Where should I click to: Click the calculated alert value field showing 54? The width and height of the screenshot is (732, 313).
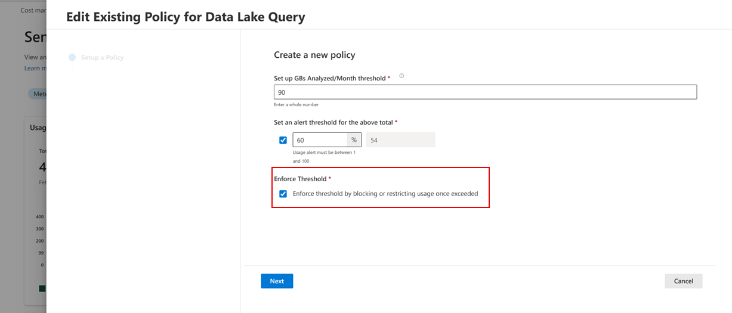pyautogui.click(x=400, y=140)
